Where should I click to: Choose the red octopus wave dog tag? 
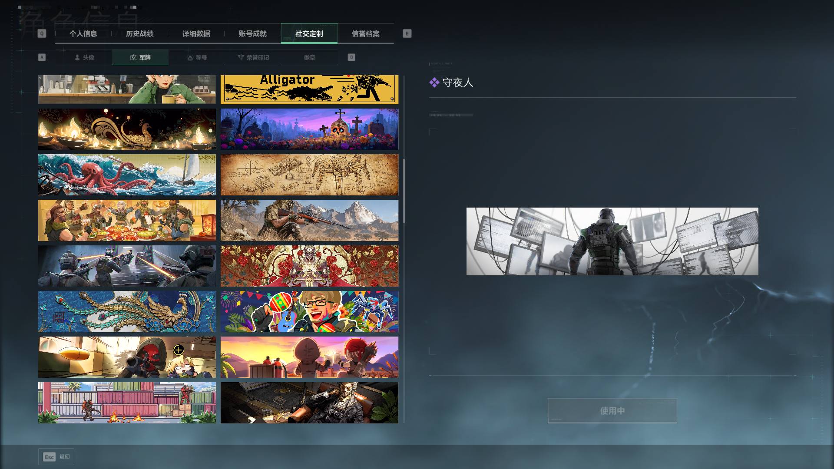127,175
